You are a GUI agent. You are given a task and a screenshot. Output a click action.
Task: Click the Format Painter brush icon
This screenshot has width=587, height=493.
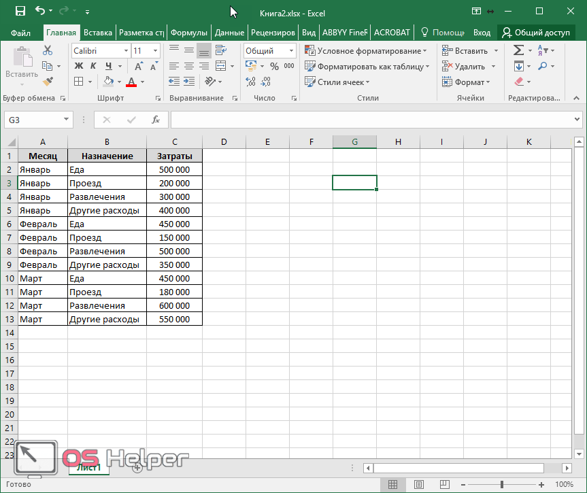coord(47,82)
